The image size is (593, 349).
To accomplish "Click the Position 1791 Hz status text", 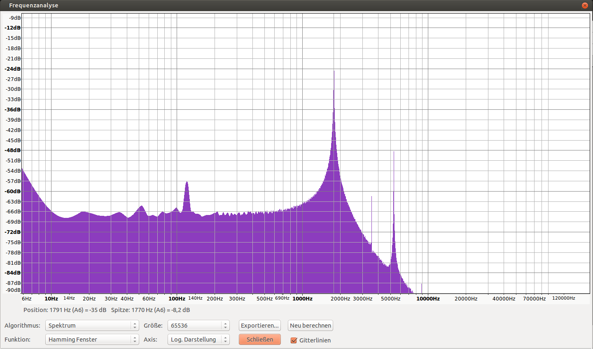I will pos(65,310).
